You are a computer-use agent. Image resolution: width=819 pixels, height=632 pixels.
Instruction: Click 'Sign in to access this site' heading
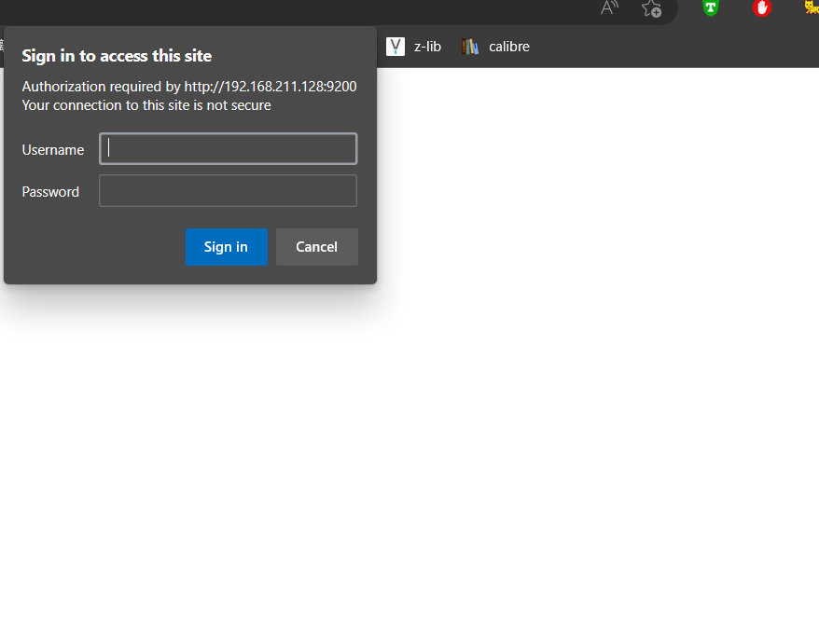[117, 56]
